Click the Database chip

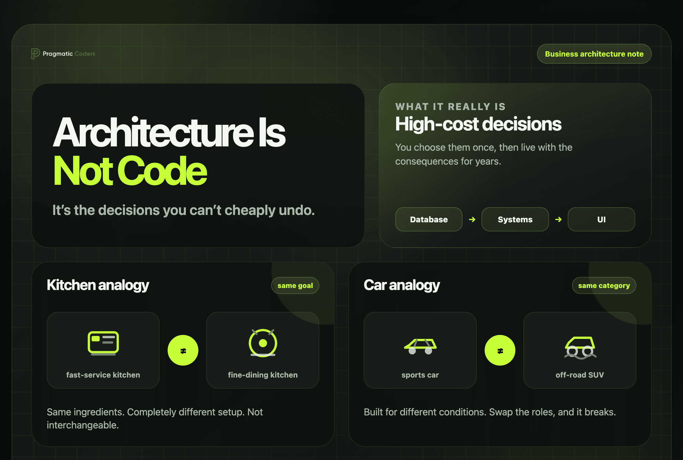tap(429, 219)
